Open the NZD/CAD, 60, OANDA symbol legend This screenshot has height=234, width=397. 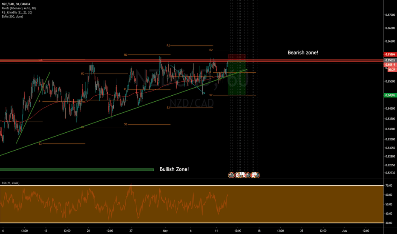(x=16, y=4)
